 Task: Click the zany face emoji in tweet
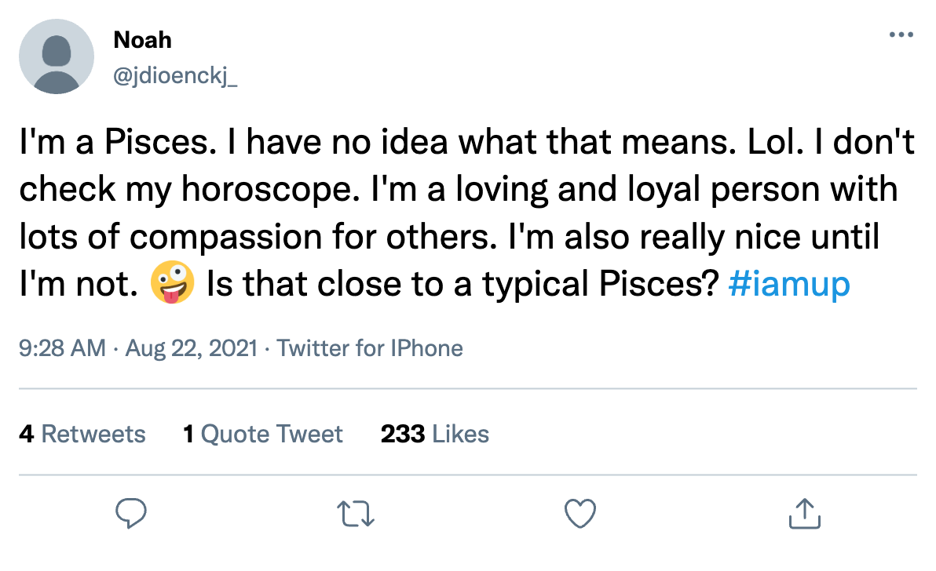pyautogui.click(x=170, y=285)
